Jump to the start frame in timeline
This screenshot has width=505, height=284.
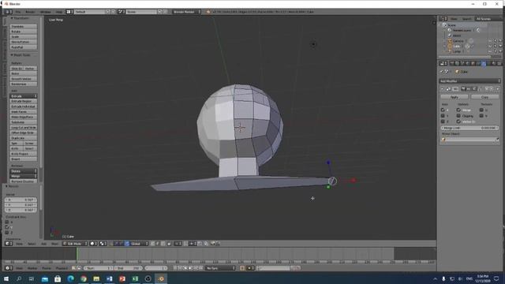pos(175,268)
